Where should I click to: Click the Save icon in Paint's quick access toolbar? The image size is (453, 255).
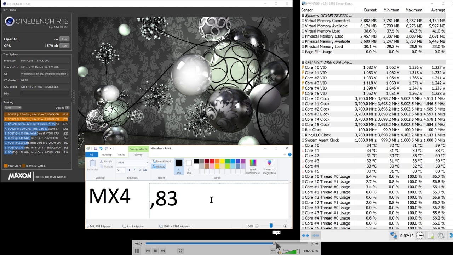(x=96, y=149)
